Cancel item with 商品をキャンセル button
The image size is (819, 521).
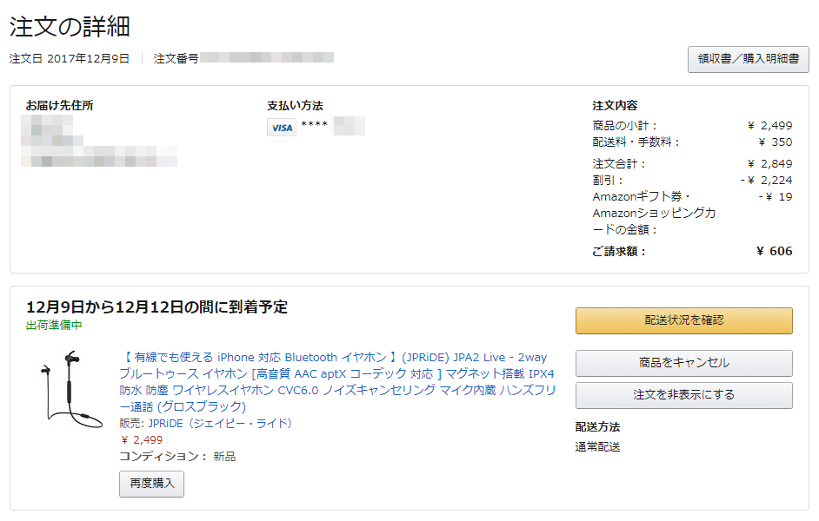[x=683, y=363]
